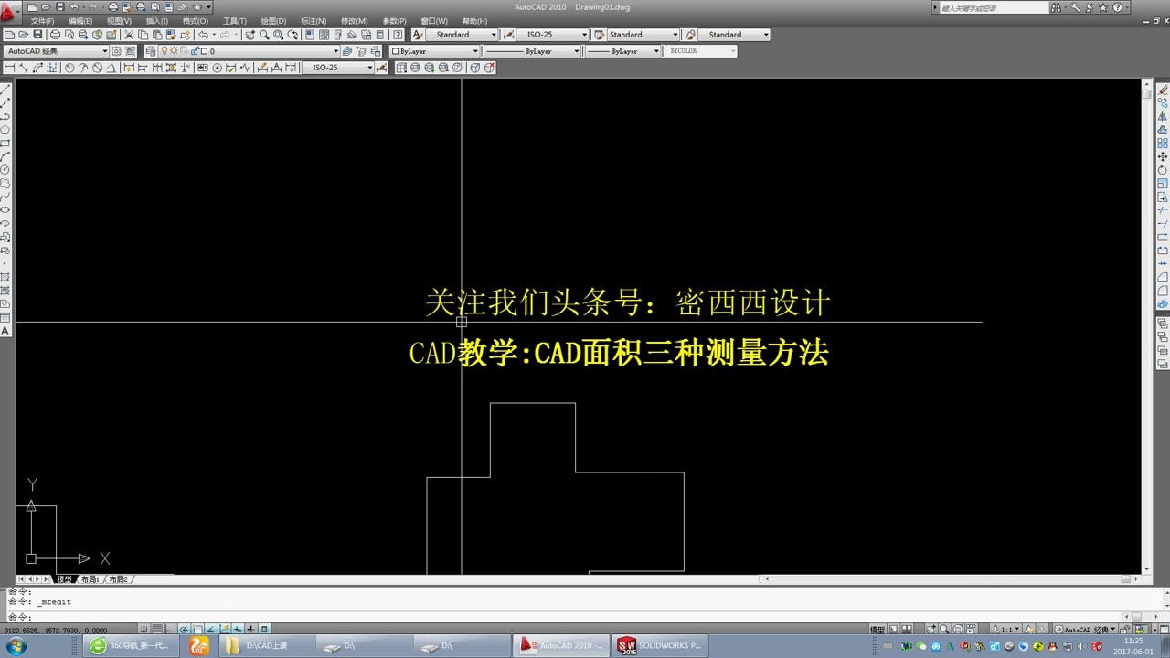This screenshot has width=1170, height=658.
Task: Toggle Lineweight display in status bar
Action: point(250,629)
